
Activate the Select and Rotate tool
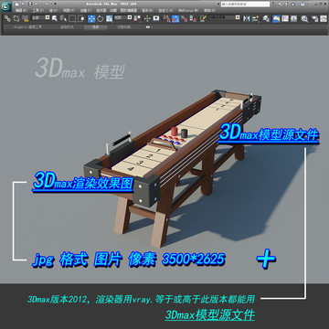click(x=101, y=18)
